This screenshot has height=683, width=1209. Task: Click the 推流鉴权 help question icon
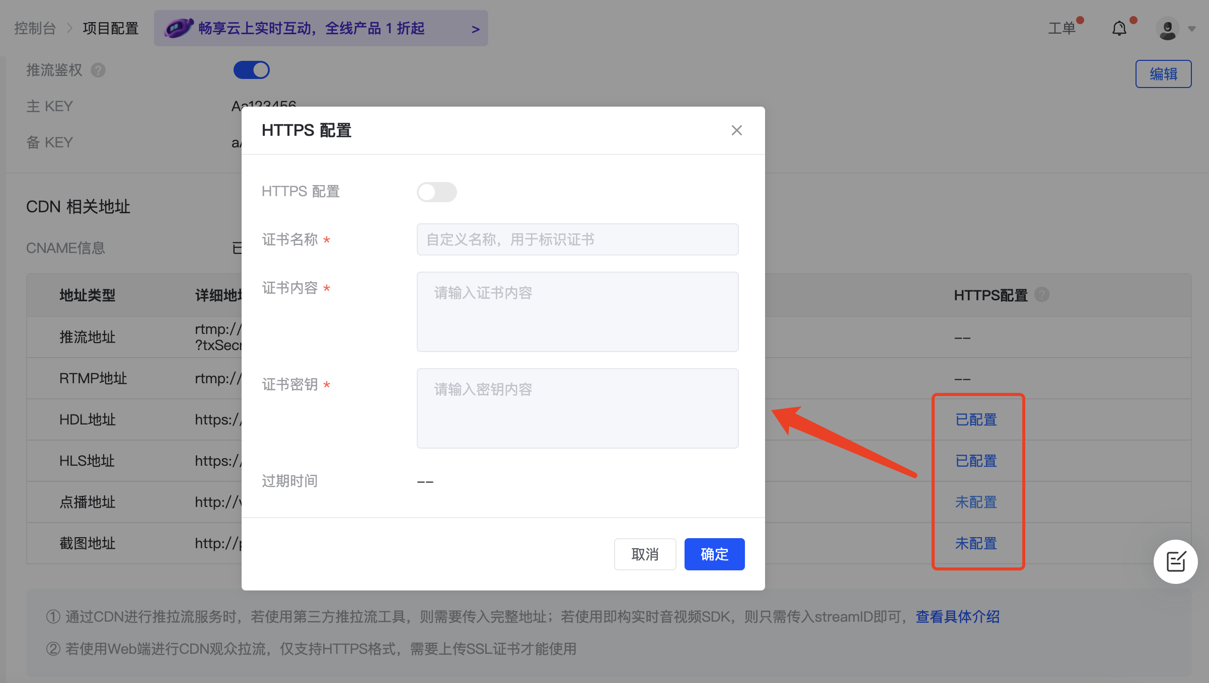pyautogui.click(x=98, y=70)
